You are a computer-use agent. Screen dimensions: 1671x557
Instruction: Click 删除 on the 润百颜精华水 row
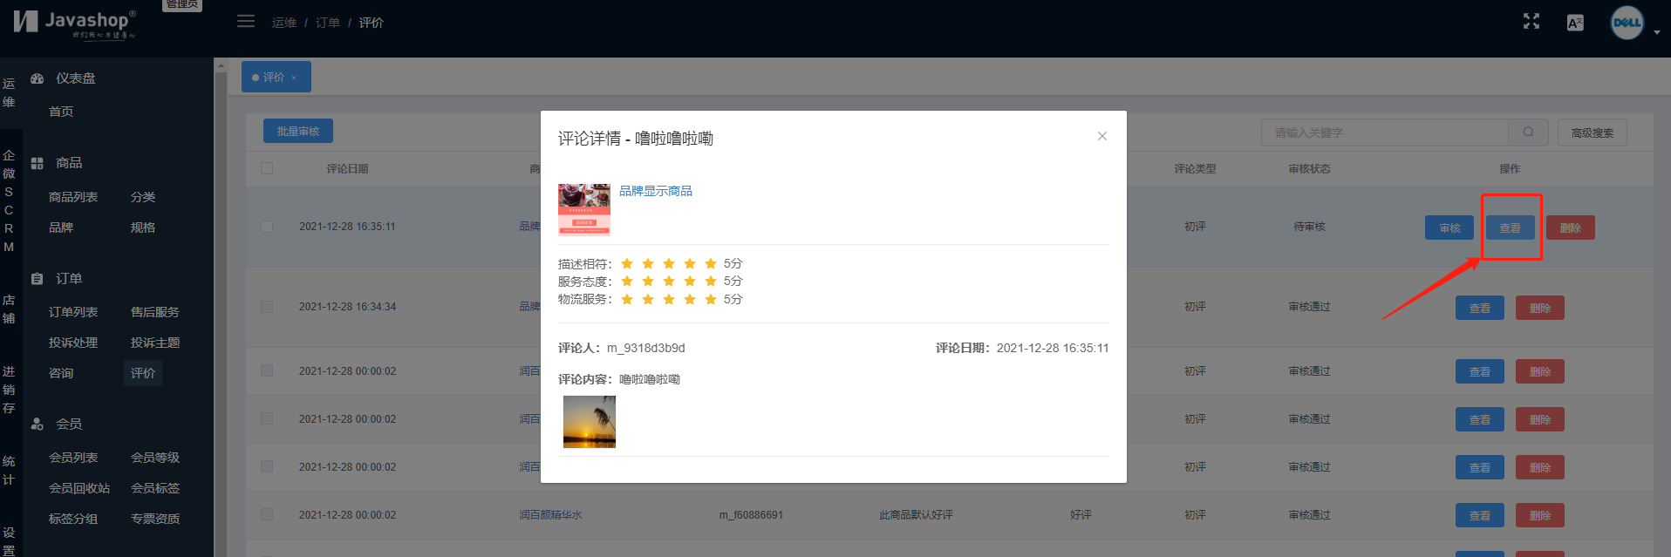[x=1540, y=515]
